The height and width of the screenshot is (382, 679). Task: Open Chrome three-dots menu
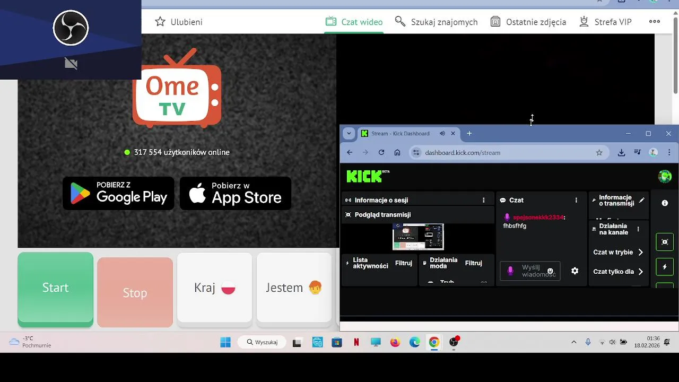point(669,152)
